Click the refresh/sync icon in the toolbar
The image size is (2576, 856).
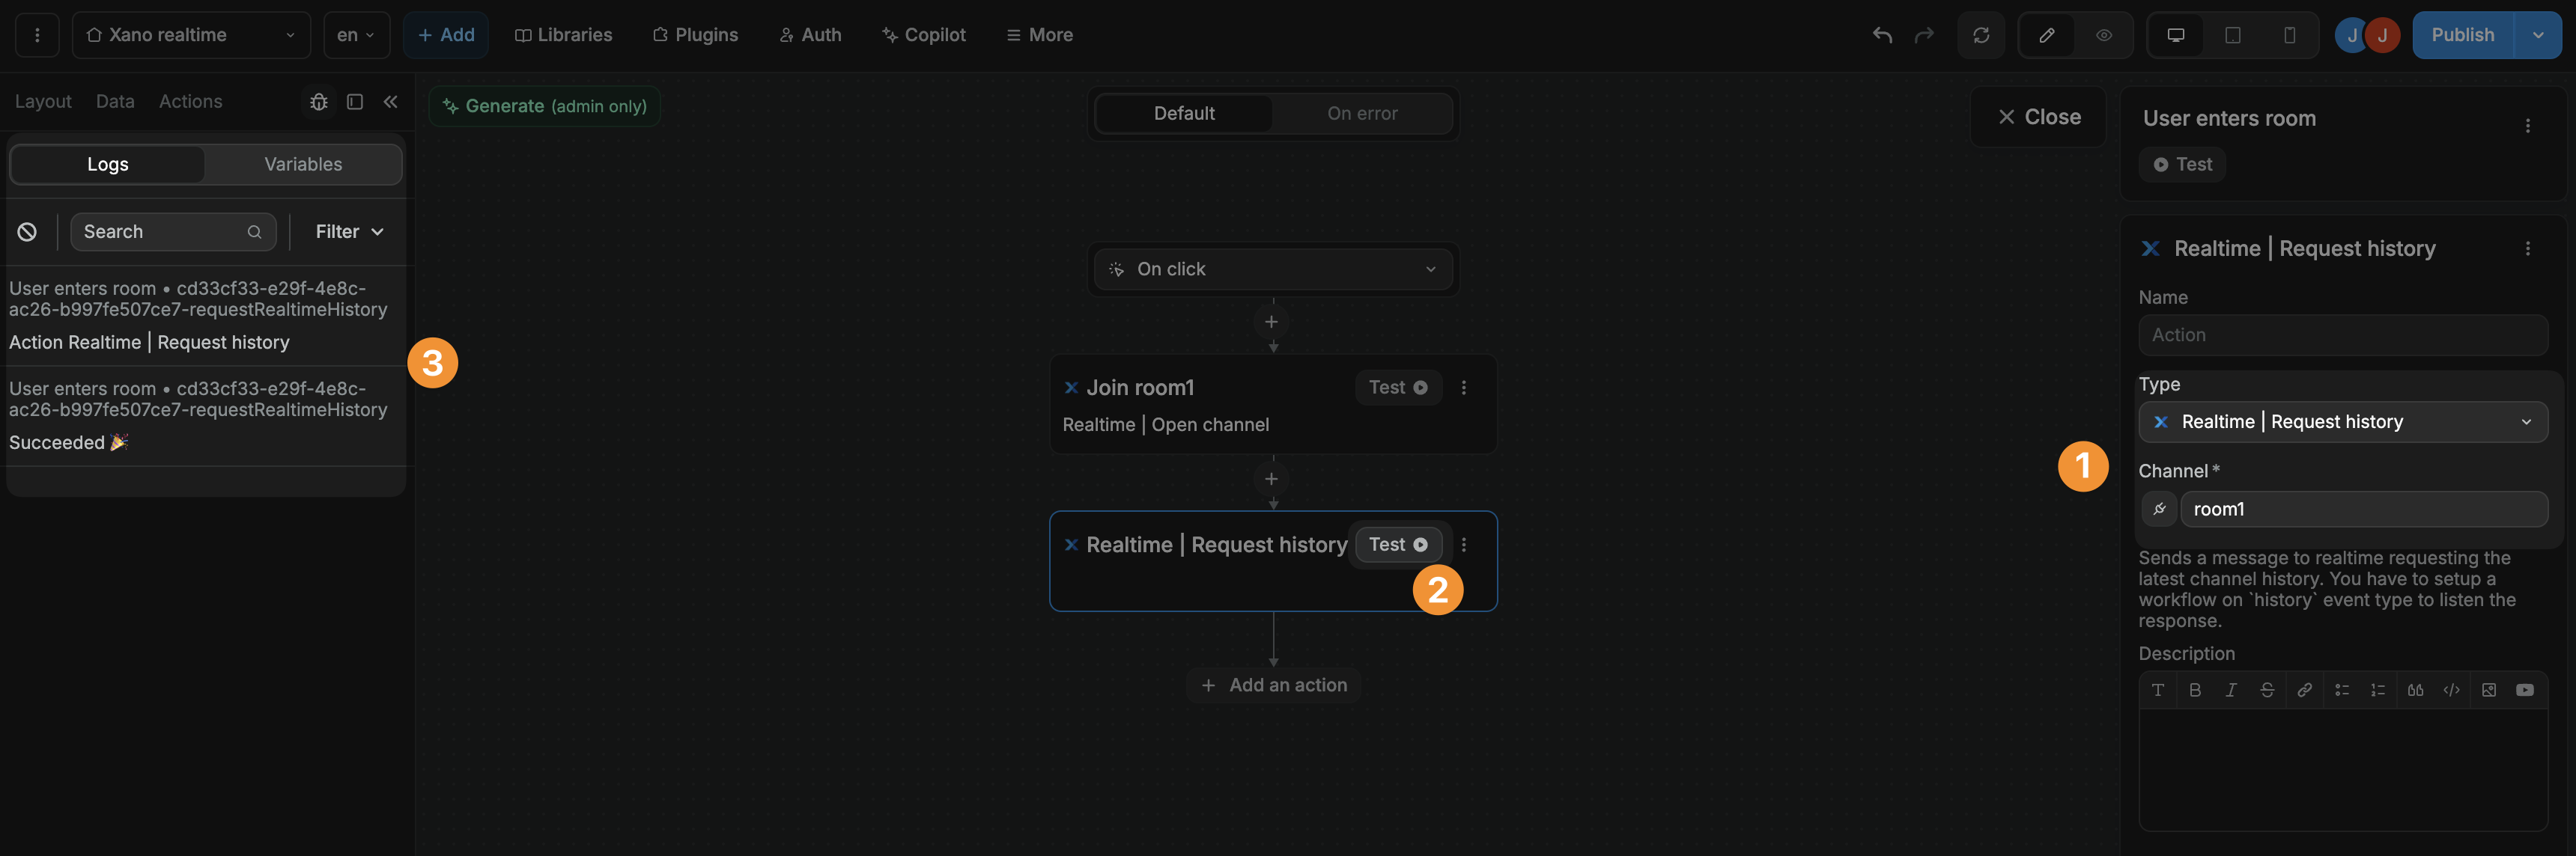pyautogui.click(x=1981, y=35)
